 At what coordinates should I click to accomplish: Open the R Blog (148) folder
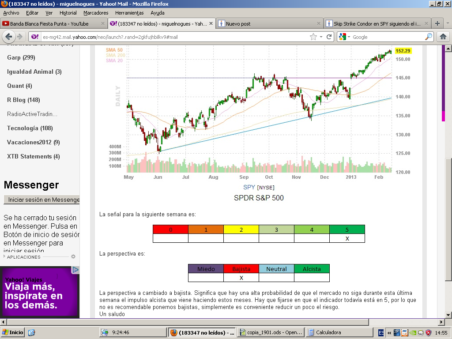click(x=24, y=100)
